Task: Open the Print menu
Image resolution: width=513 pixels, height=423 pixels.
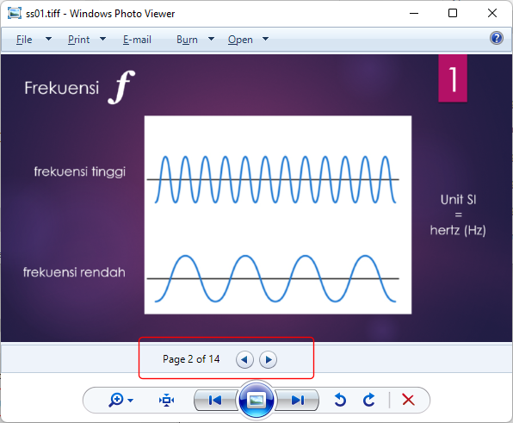Action: point(78,40)
